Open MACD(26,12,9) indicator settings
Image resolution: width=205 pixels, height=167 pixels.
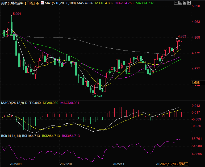pyautogui.click(x=12, y=103)
